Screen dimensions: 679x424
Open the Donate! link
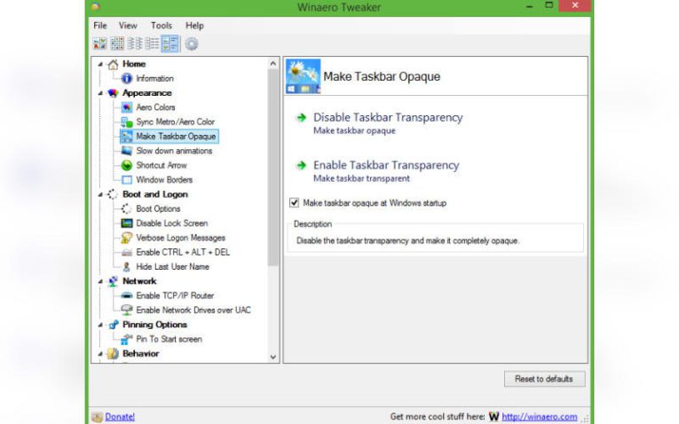pyautogui.click(x=120, y=417)
